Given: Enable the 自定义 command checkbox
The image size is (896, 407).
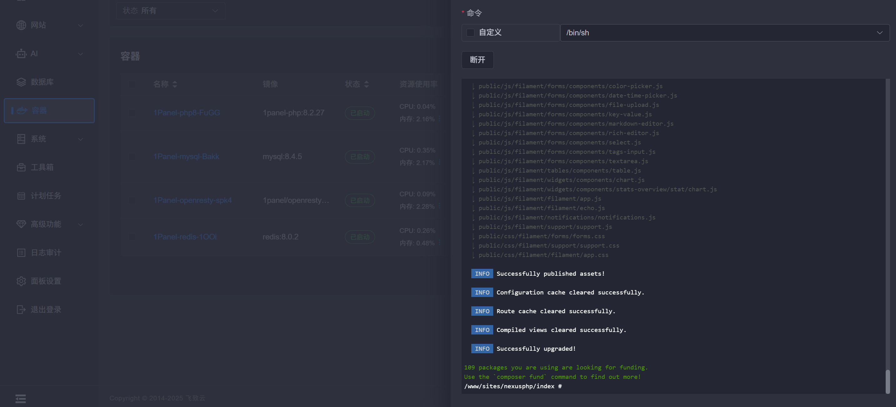Looking at the screenshot, I should click(x=470, y=33).
